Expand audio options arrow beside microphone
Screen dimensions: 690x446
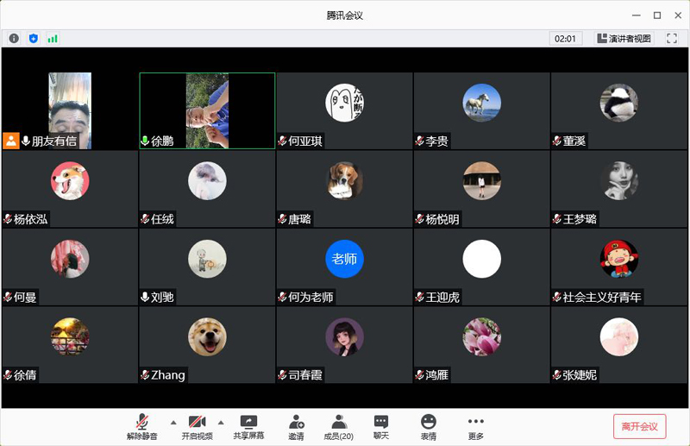pos(173,422)
